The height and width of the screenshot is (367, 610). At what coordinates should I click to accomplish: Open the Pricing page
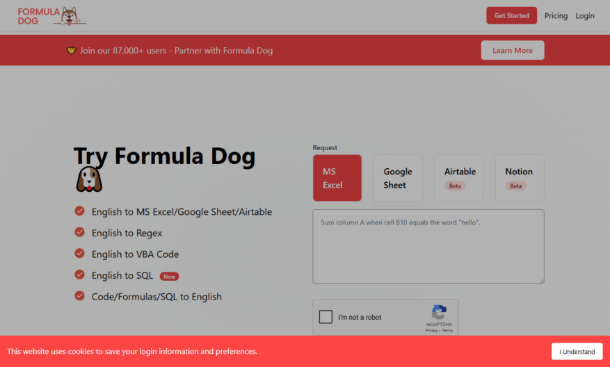(556, 16)
